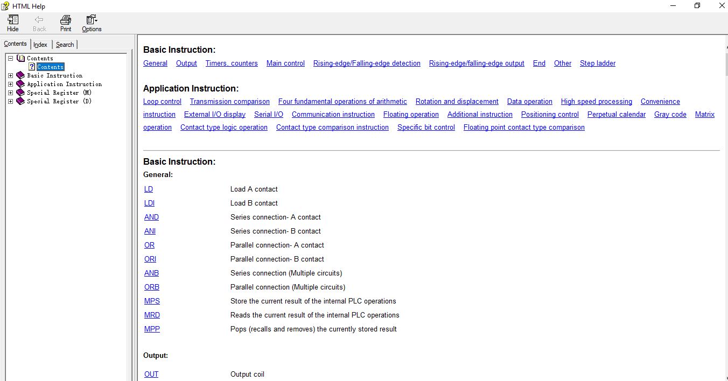This screenshot has height=381, width=728.
Task: Open the ORB instruction link
Action: point(152,287)
